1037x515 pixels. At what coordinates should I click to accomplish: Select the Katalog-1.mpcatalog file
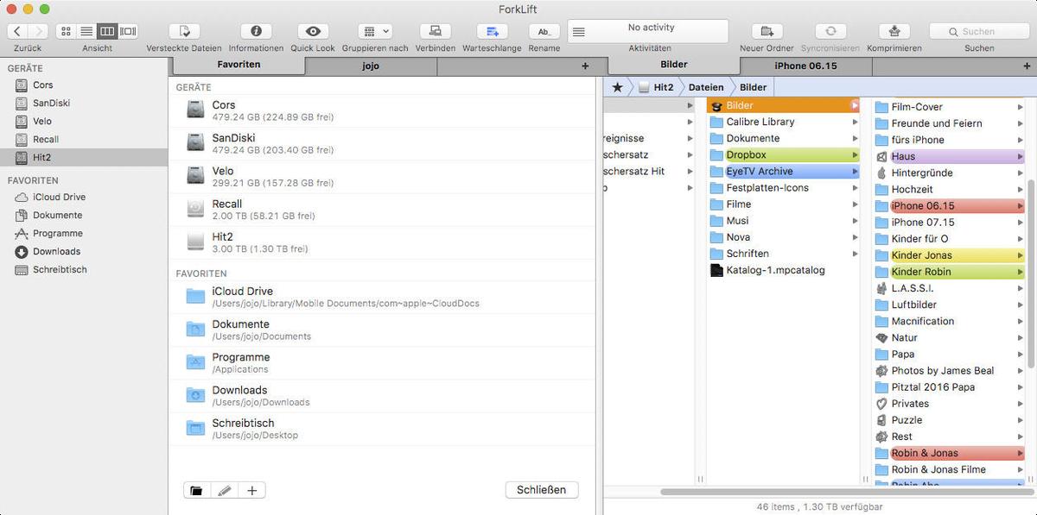coord(784,270)
